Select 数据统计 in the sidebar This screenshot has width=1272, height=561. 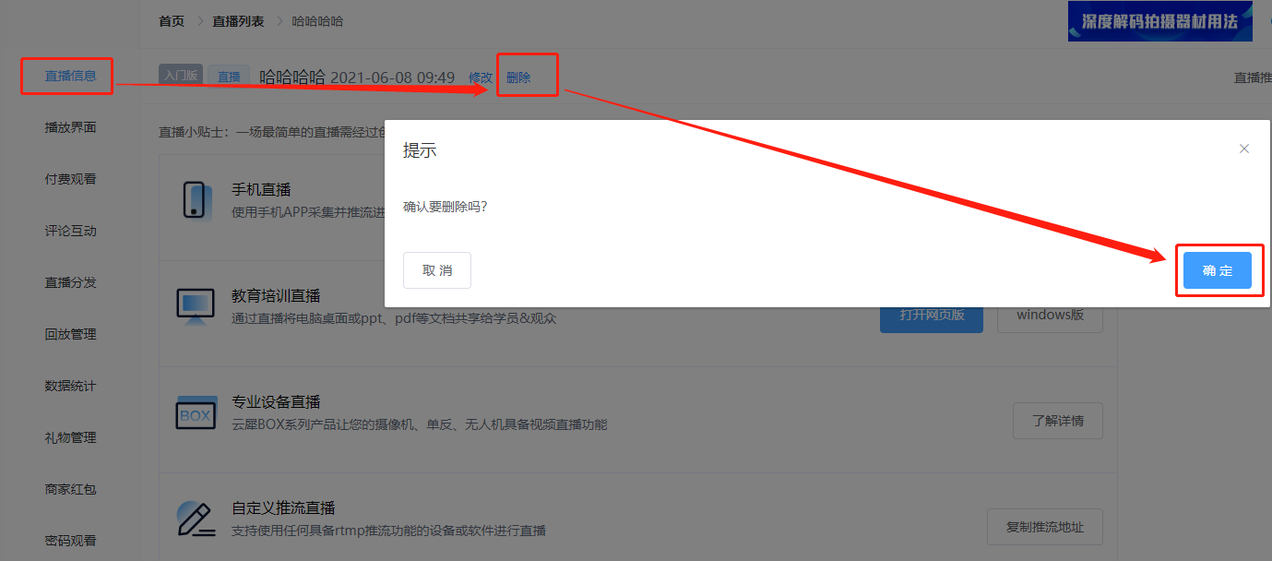(x=70, y=386)
